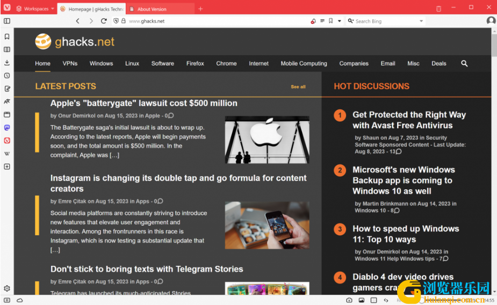Open the Vivaldi web panel
This screenshot has height=305, width=497.
[7, 140]
